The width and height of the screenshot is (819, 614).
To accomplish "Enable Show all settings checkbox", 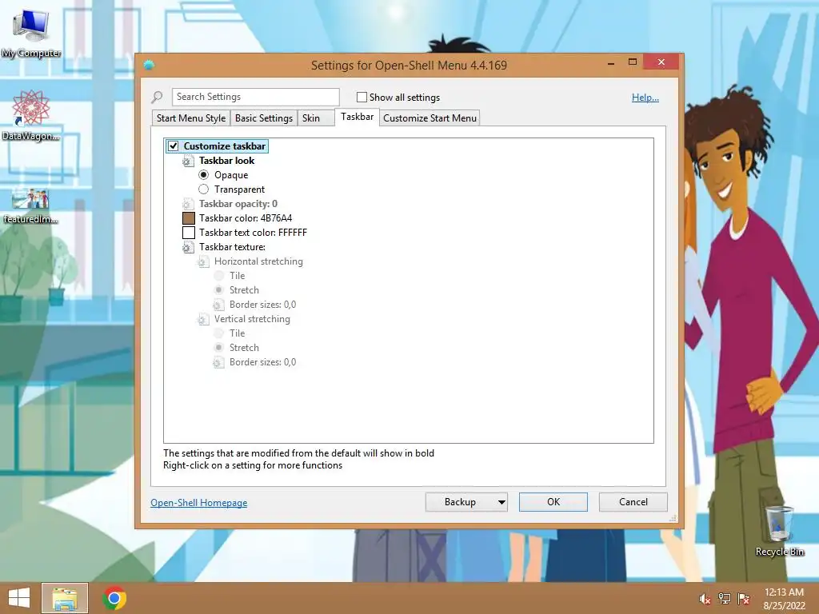I will point(362,97).
